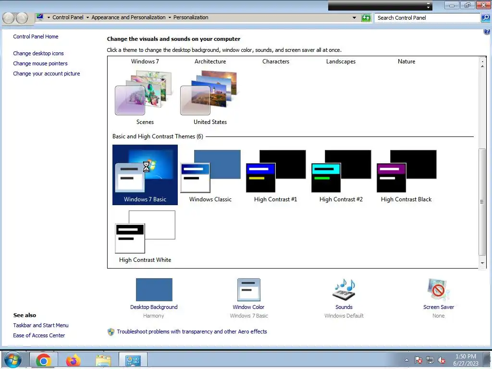Click the search magnifier button
This screenshot has width=492, height=369.
click(485, 18)
